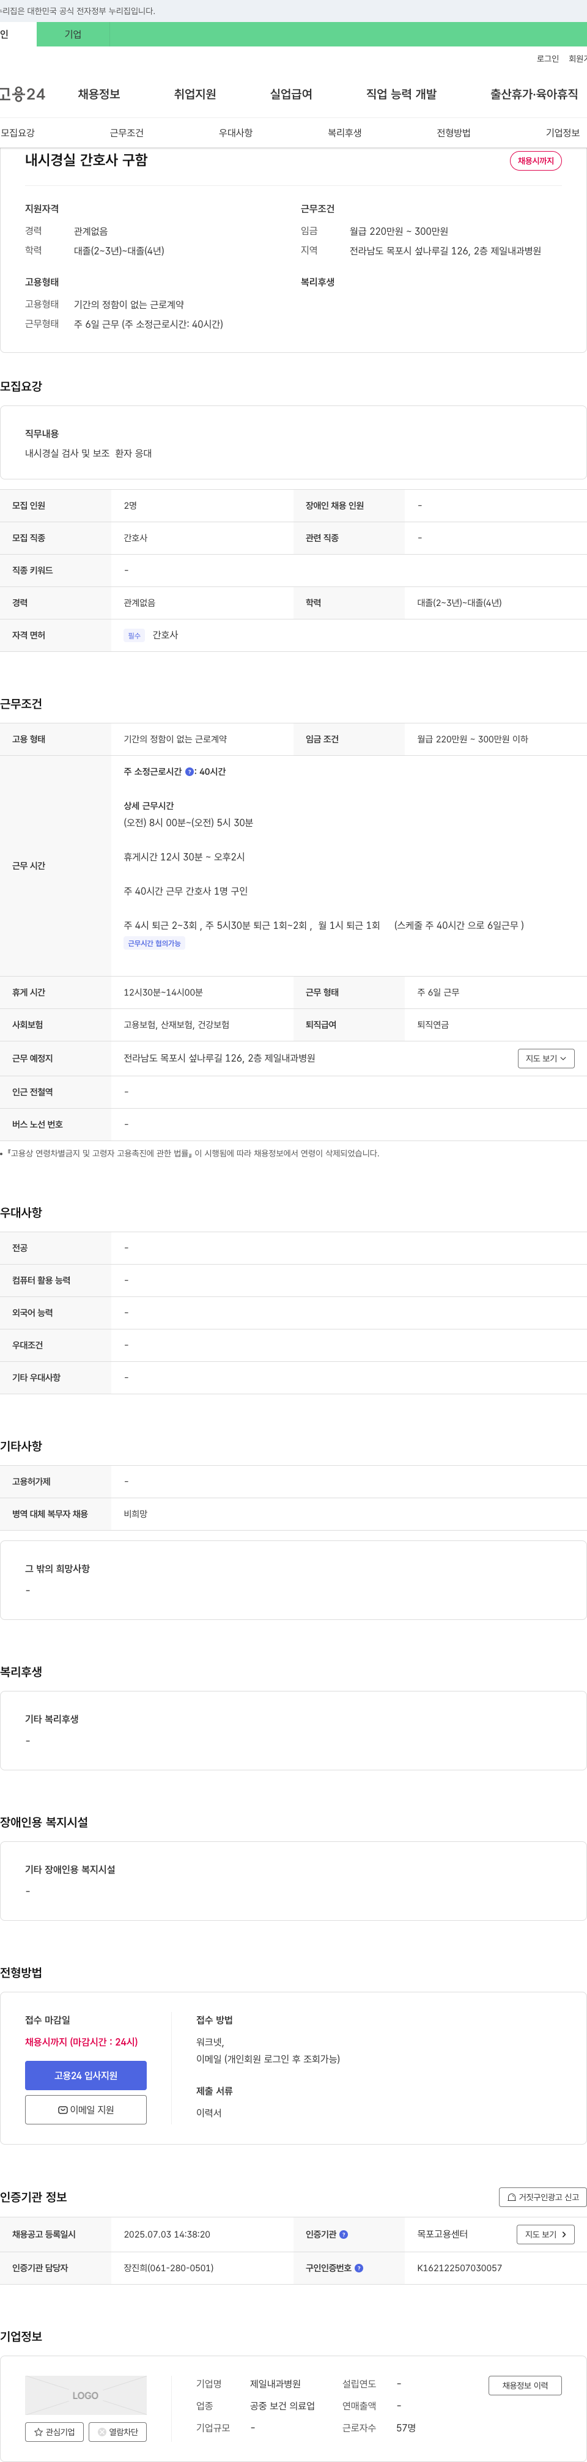Click the 채용시까지 deadline badge
Viewport: 587px width, 2462px height.
click(x=536, y=161)
